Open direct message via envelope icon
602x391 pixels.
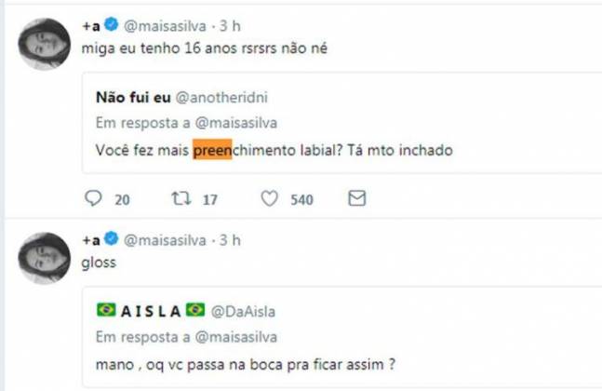coord(356,198)
